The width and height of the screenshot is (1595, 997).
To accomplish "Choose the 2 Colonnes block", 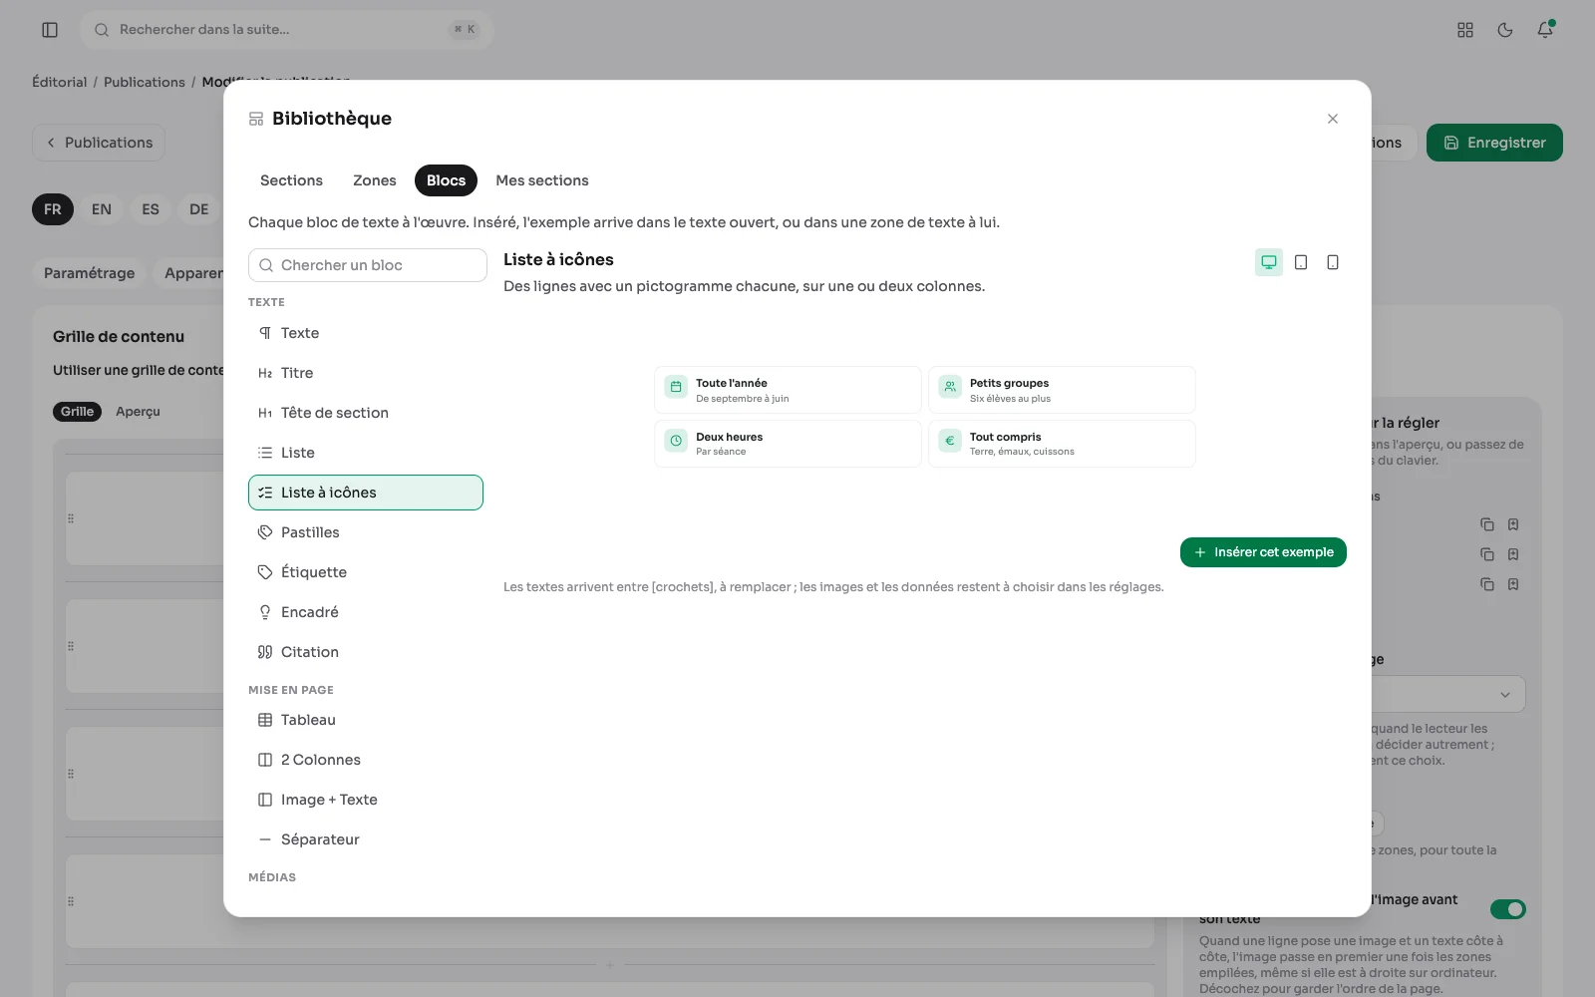I will tap(366, 760).
